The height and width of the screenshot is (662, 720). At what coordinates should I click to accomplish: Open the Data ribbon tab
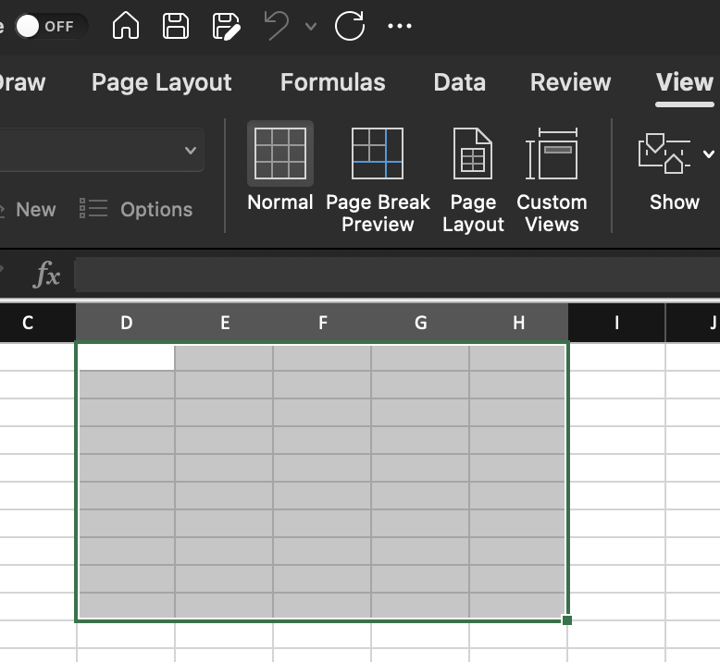click(459, 82)
